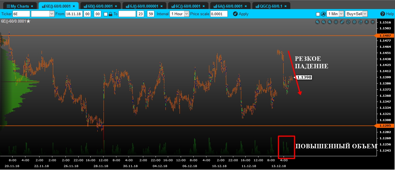The width and height of the screenshot is (395, 170).
Task: Zoom out using the minus magnifier icon
Action: 330,22
